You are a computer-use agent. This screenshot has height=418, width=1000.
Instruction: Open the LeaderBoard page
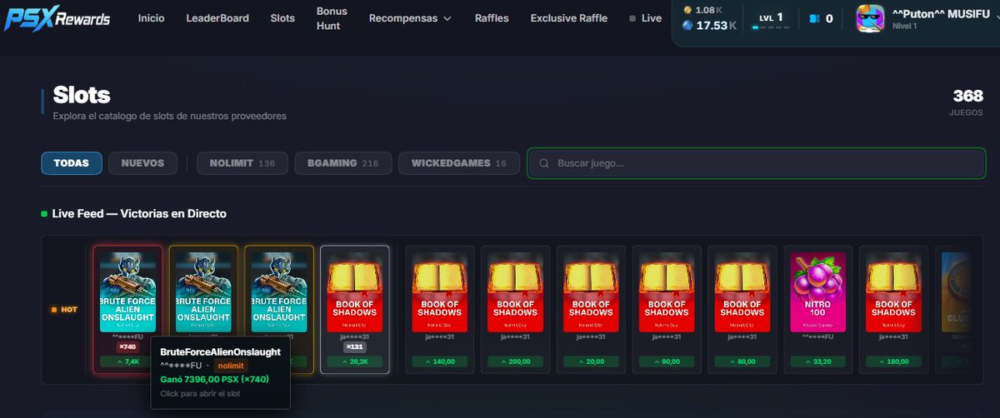217,18
